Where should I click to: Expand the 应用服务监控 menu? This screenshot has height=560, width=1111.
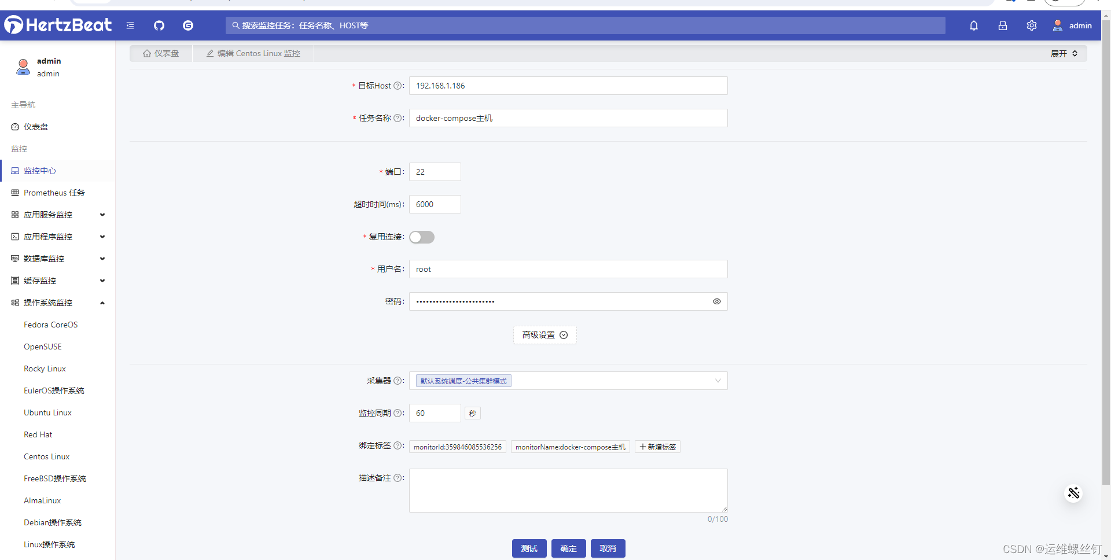pos(58,215)
